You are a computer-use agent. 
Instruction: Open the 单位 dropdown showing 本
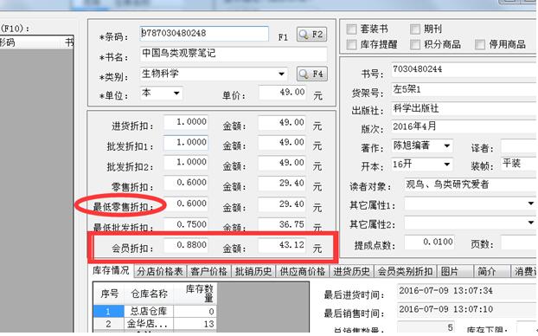[176, 94]
